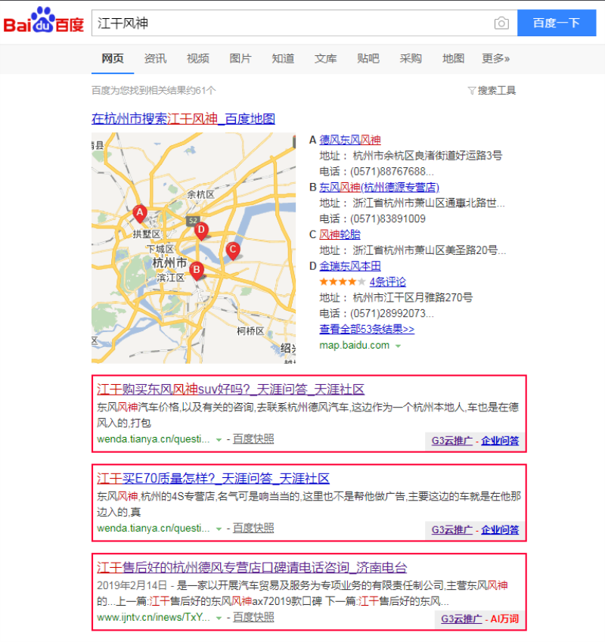Image resolution: width=605 pixels, height=642 pixels.
Task: Click 企业问答 in E70 result
Action: pyautogui.click(x=500, y=530)
